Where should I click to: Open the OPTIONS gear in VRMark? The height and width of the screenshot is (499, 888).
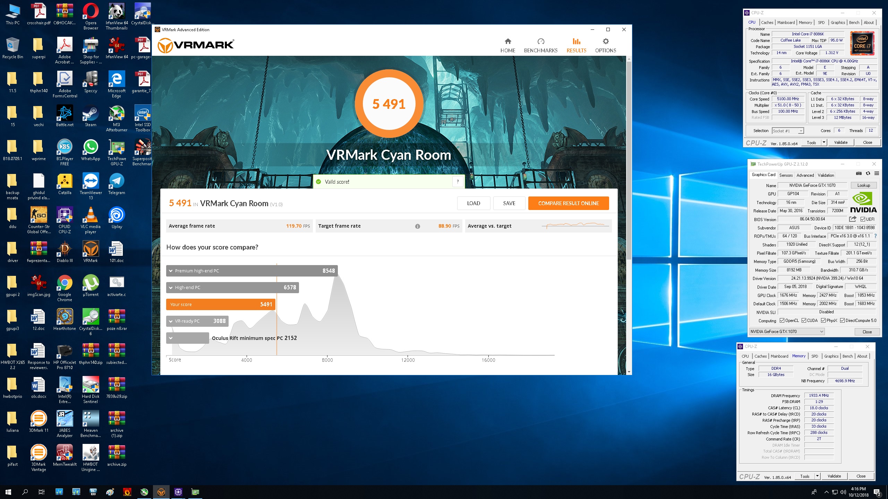[x=606, y=46]
